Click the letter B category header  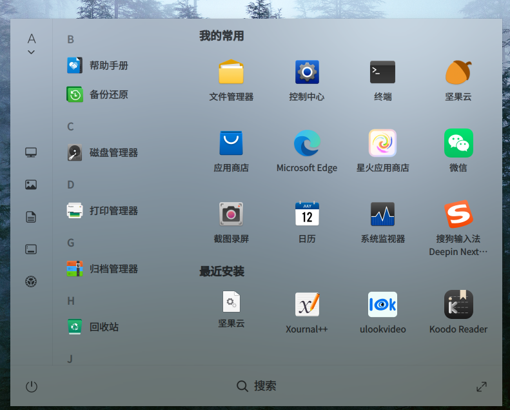pos(70,39)
